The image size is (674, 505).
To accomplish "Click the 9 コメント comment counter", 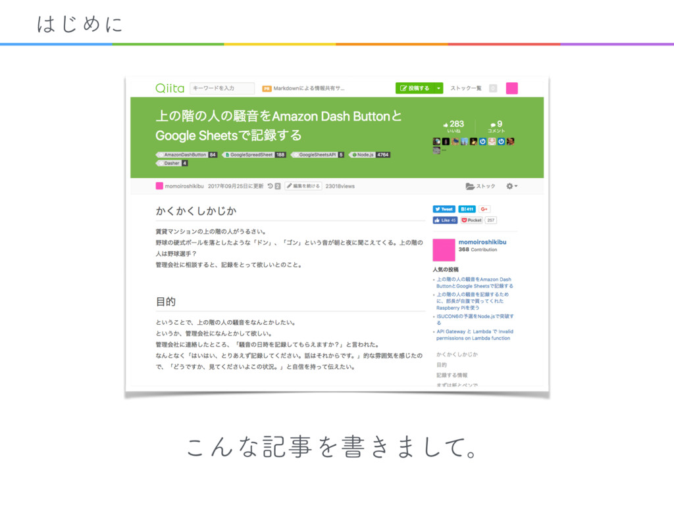I will (x=496, y=126).
